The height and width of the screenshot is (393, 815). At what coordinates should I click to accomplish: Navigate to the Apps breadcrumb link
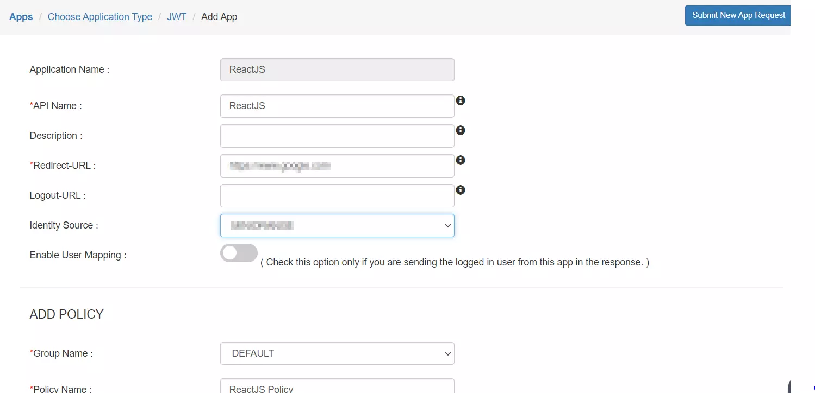pos(21,16)
